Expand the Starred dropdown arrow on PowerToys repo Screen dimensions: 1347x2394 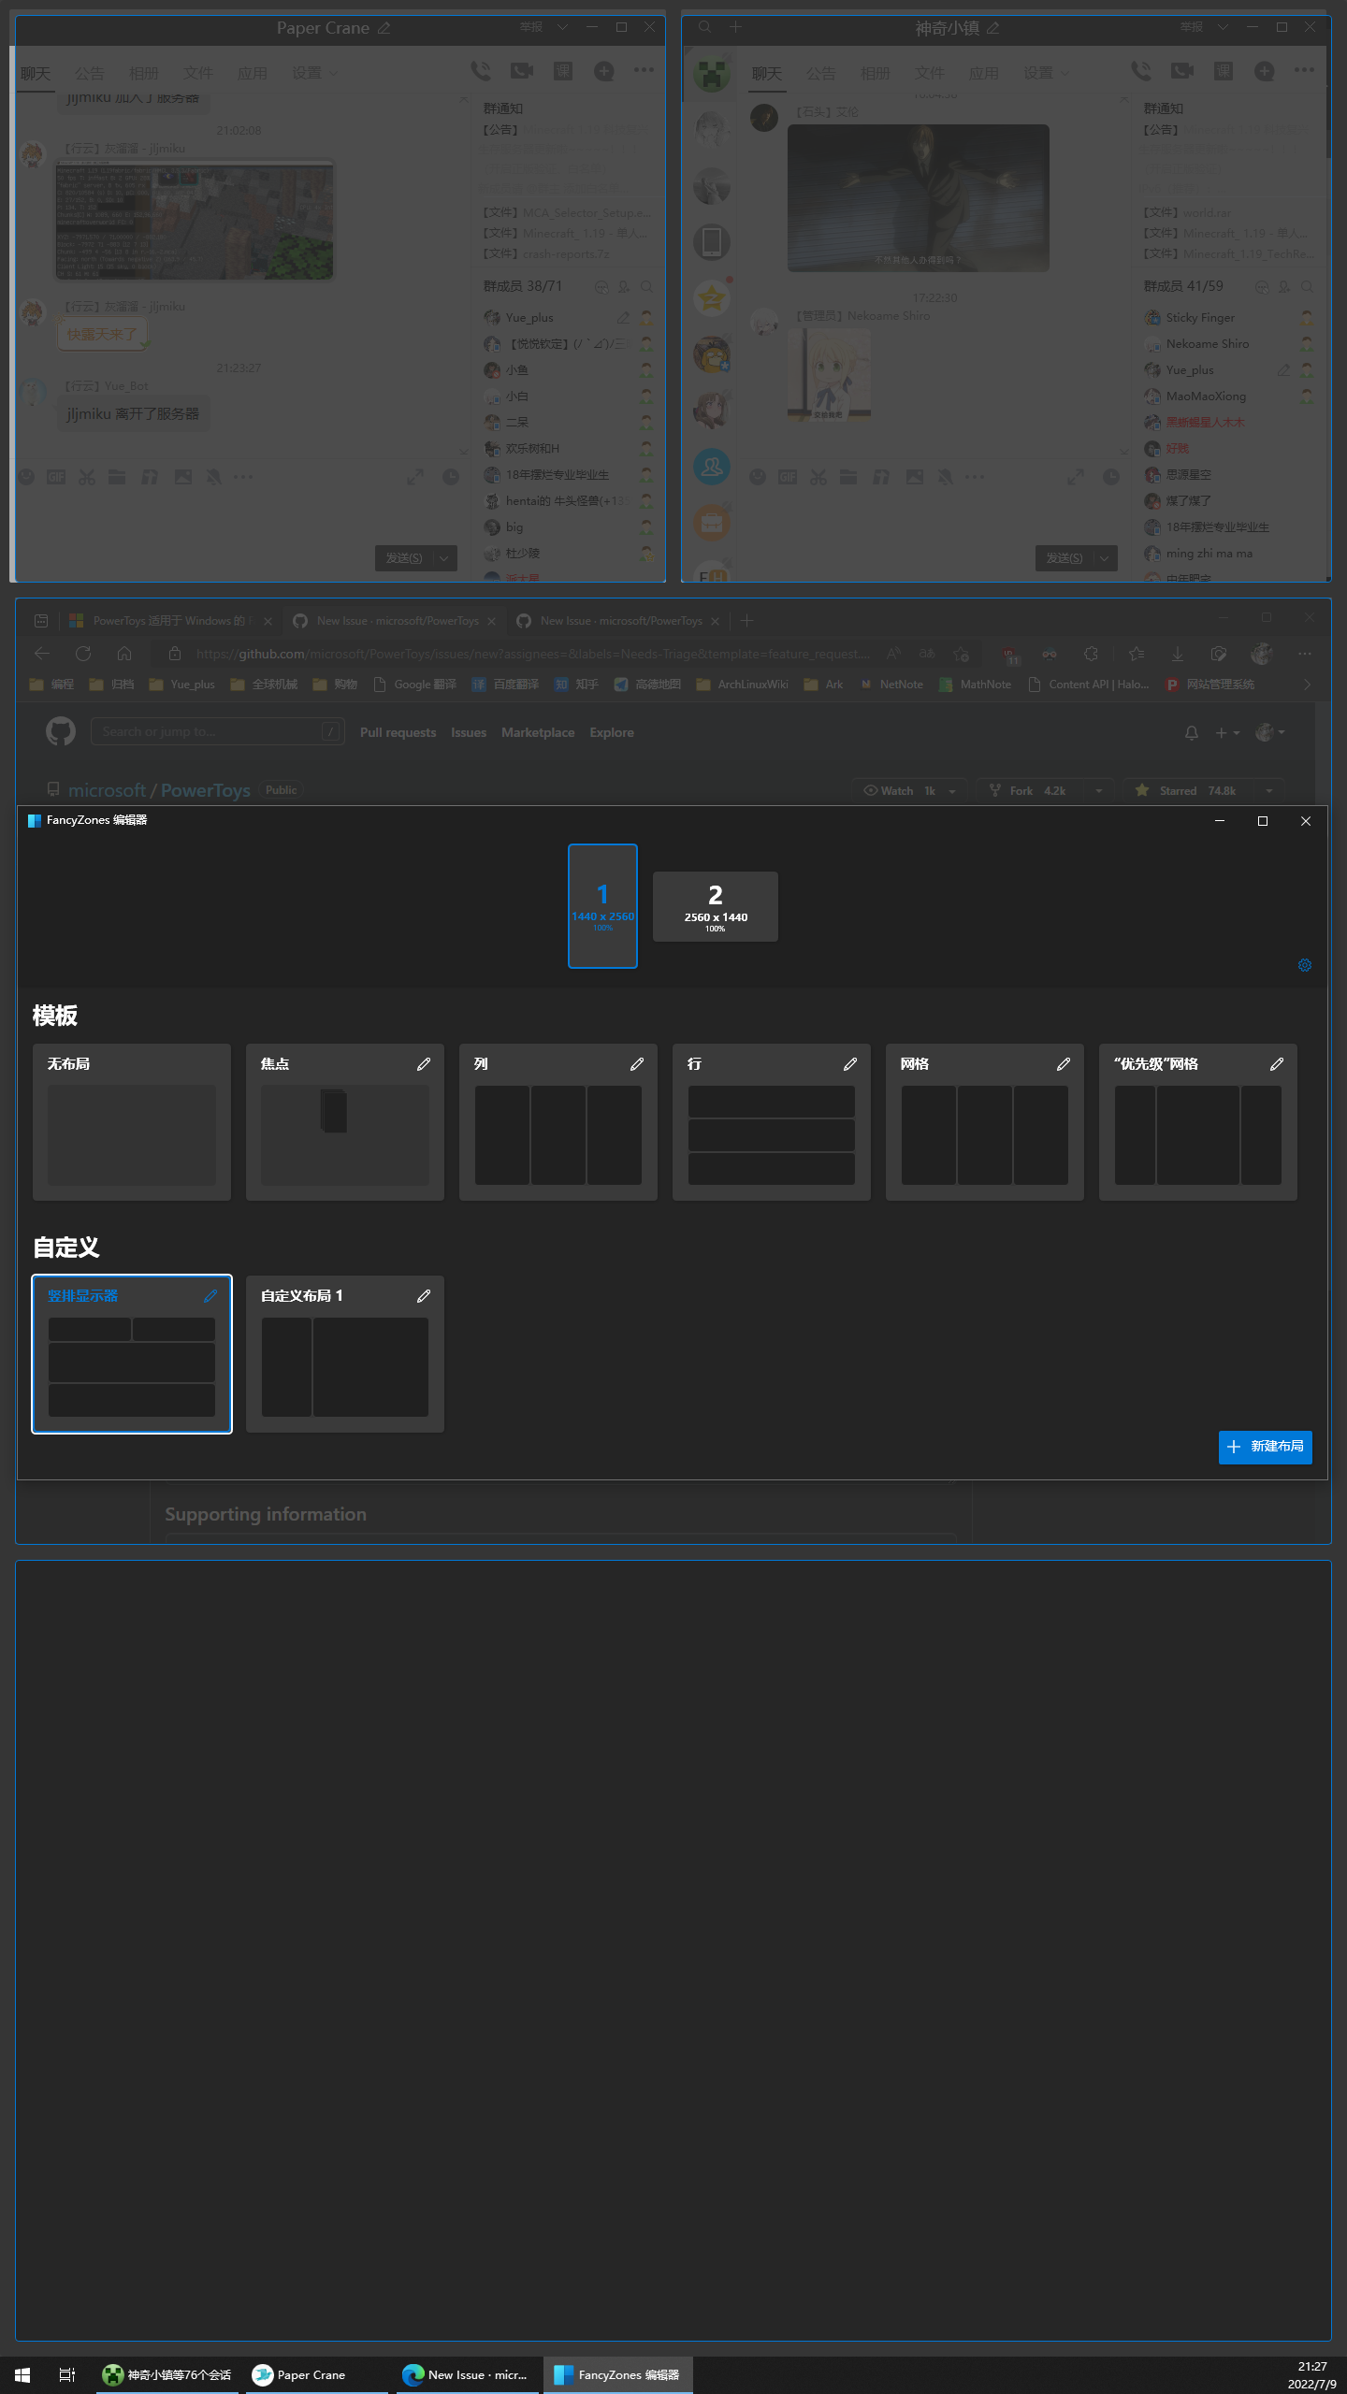point(1269,791)
